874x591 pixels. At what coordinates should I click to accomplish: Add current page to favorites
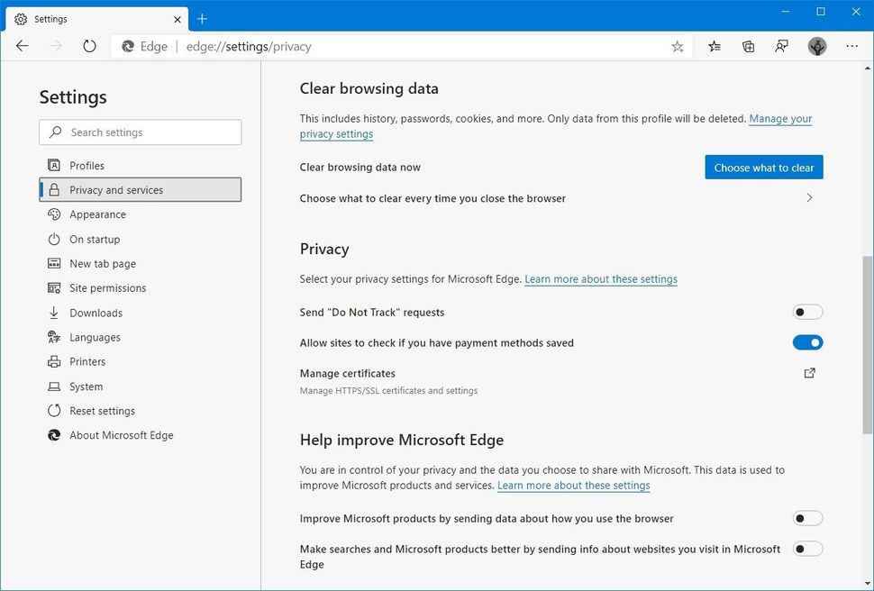(677, 46)
